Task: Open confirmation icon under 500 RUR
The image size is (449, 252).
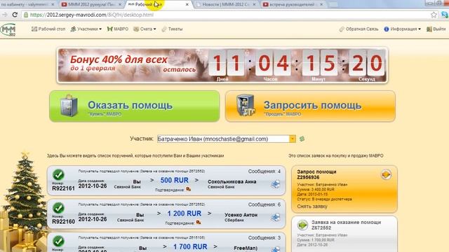Action: coord(189,189)
